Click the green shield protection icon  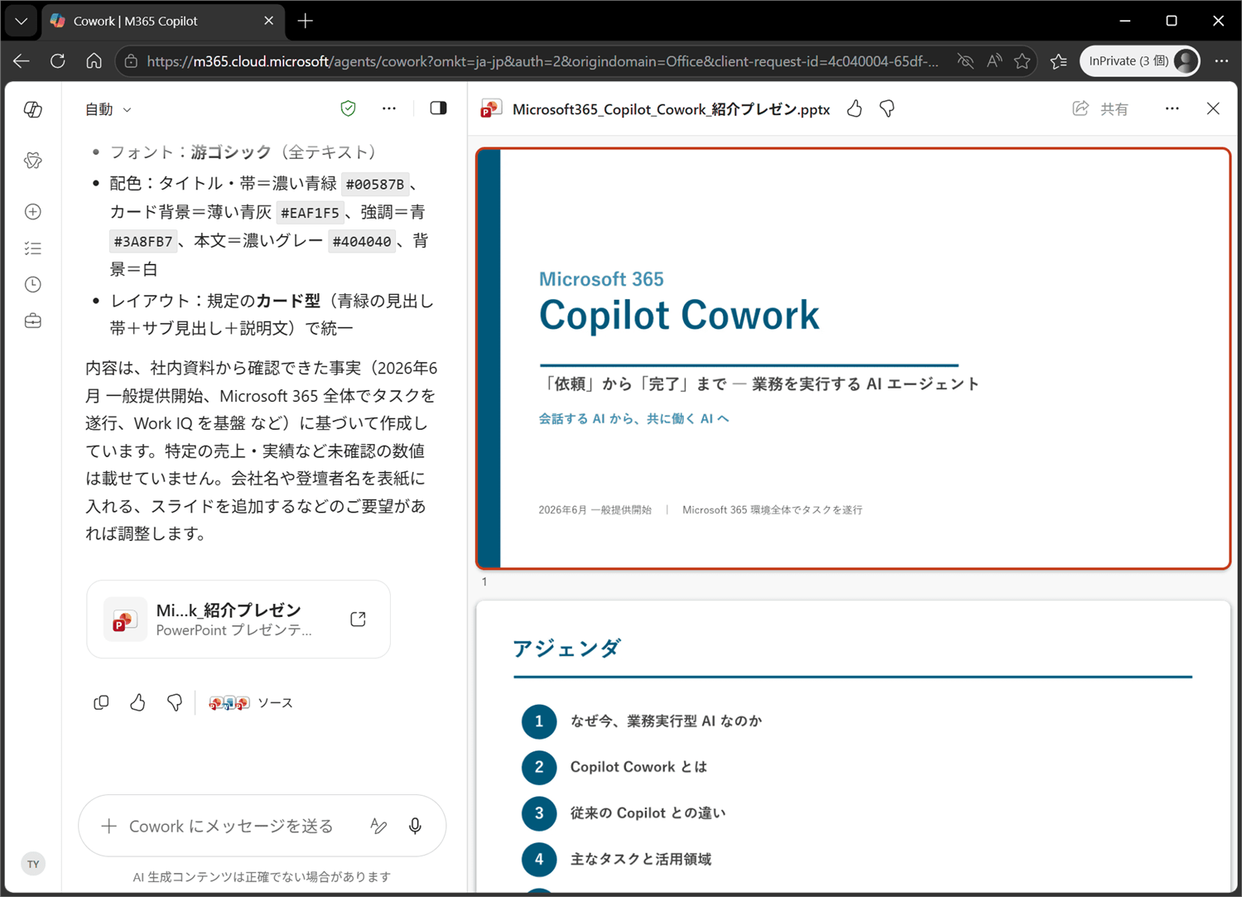(x=349, y=109)
